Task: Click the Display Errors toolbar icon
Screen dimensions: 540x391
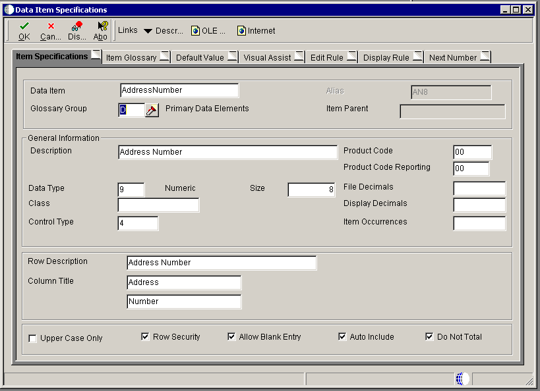Action: click(x=77, y=26)
